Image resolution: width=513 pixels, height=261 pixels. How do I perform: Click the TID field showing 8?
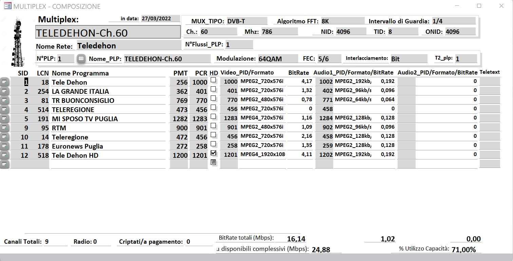click(402, 32)
